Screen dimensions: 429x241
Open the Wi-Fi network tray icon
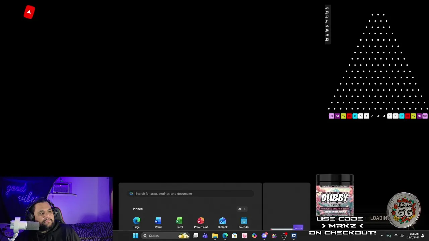tap(396, 236)
